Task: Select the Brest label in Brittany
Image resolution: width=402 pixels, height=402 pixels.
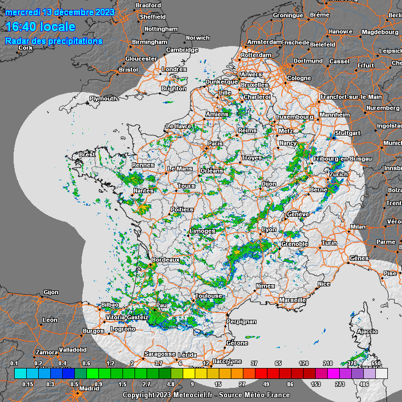Action: pos(87,155)
